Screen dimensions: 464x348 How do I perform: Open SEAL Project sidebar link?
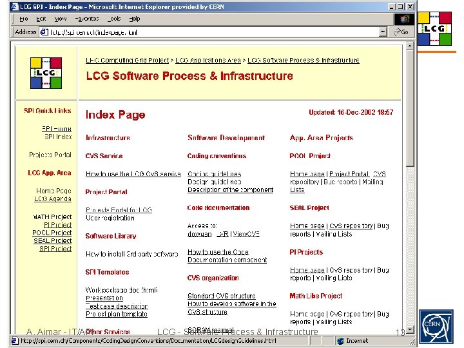pos(53,241)
